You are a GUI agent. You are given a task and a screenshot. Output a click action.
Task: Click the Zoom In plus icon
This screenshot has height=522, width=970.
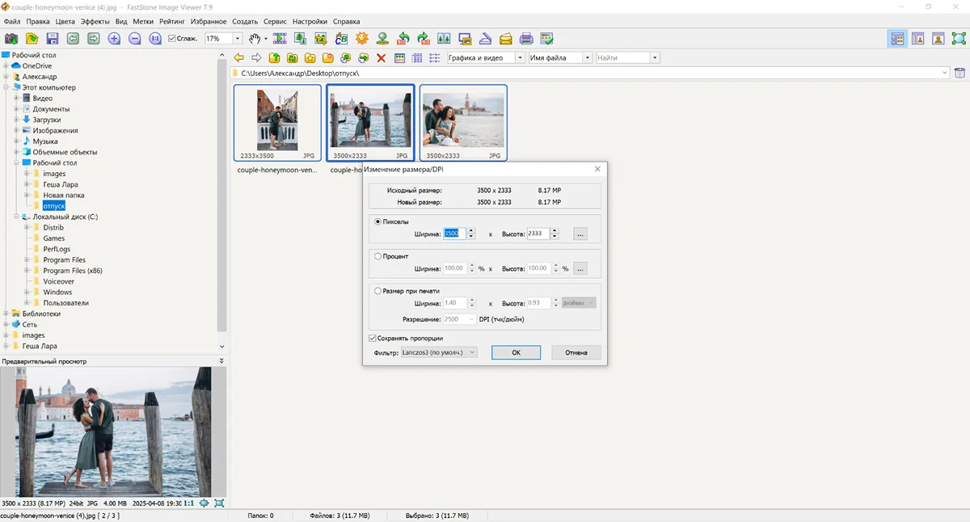[114, 39]
